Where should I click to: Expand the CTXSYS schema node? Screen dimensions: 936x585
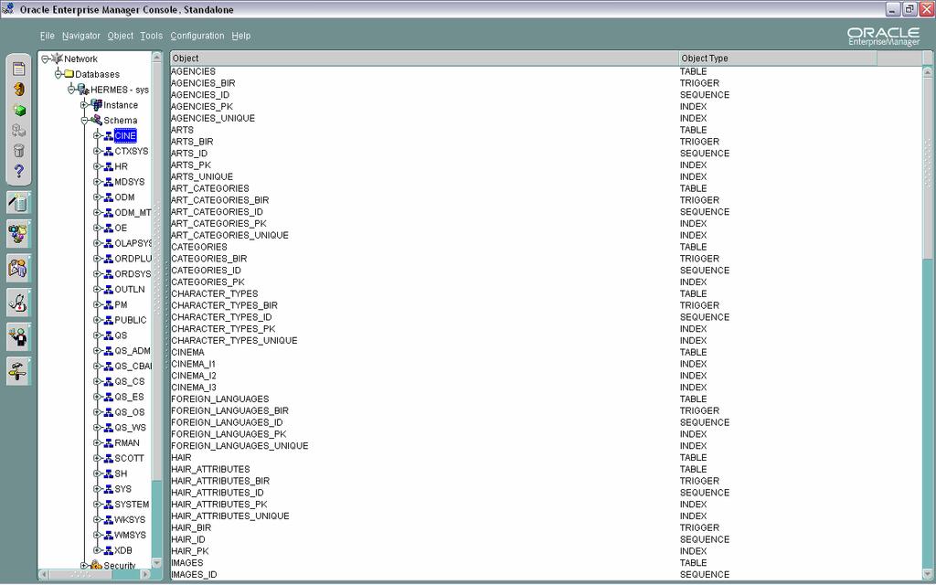click(x=98, y=151)
